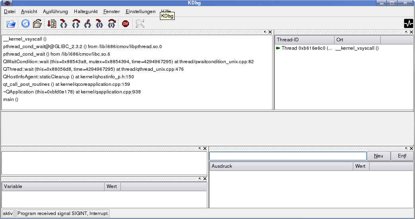Click the Neu button for watch expression
415x219 pixels.
pos(378,156)
